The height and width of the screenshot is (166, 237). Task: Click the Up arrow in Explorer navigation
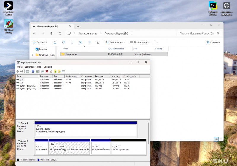coord(52,34)
